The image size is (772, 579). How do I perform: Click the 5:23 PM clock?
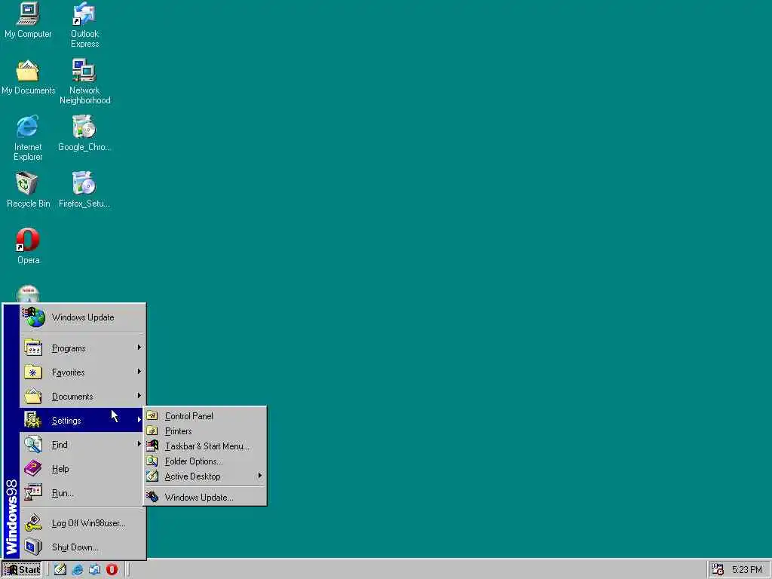pos(746,570)
